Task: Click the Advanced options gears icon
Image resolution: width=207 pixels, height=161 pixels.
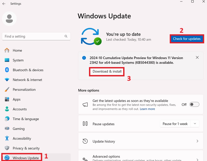Action: [x=85, y=159]
